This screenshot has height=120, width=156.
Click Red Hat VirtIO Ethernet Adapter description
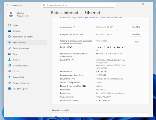click(110, 93)
